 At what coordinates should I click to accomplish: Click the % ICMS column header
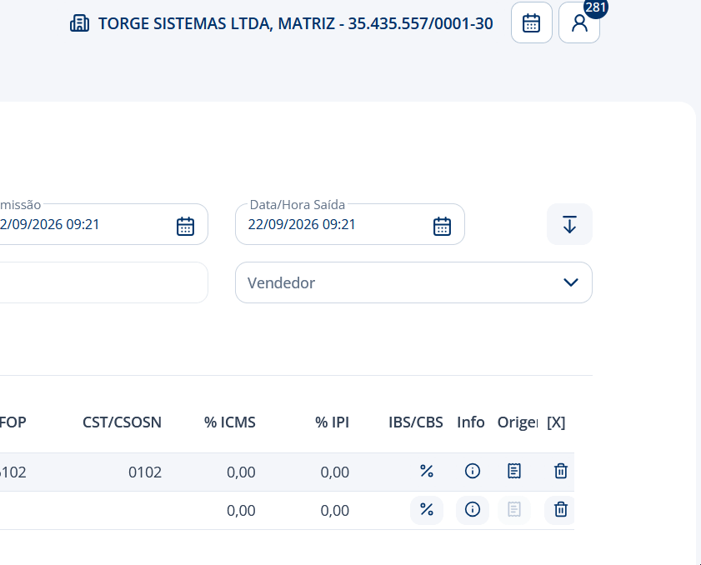230,422
